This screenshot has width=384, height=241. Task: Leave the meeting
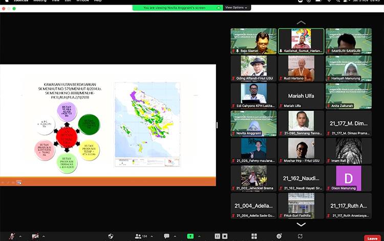click(x=372, y=238)
